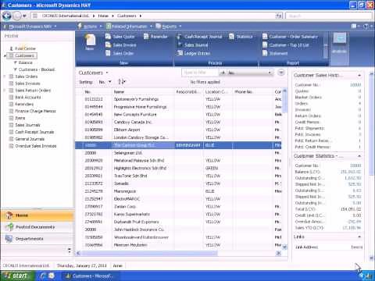
Task: Sort by the Name column header
Action: click(x=144, y=92)
